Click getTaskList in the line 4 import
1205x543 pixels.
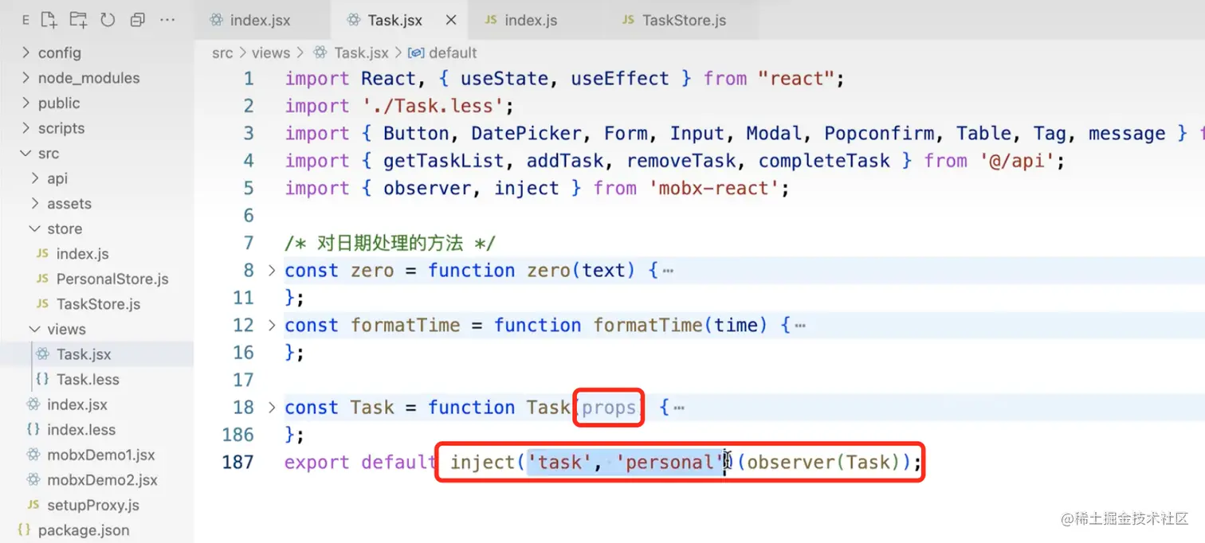pos(443,161)
